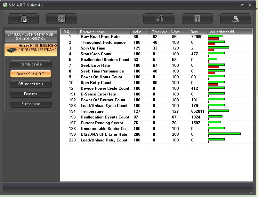258x197 pixels.
Task: Select the Load/Unload Retry Count row
Action: [157, 140]
